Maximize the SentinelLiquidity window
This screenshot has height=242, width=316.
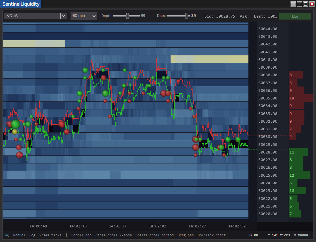[x=306, y=4]
